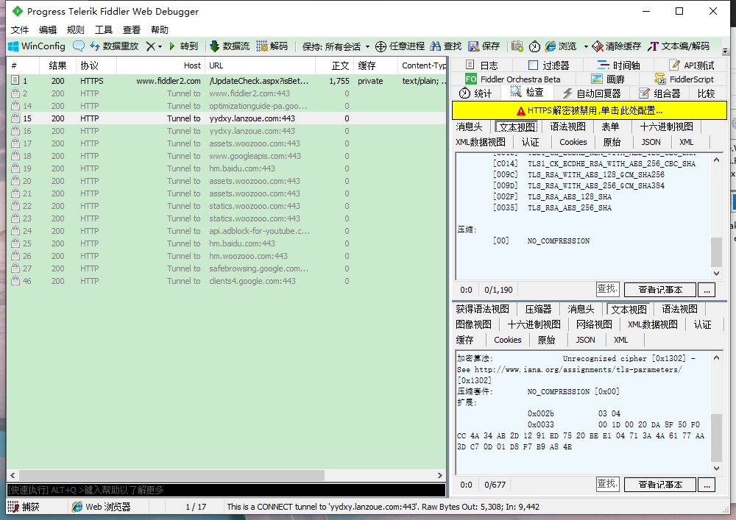Click the camera screenshot toolbar icon
The width and height of the screenshot is (736, 520).
point(517,46)
